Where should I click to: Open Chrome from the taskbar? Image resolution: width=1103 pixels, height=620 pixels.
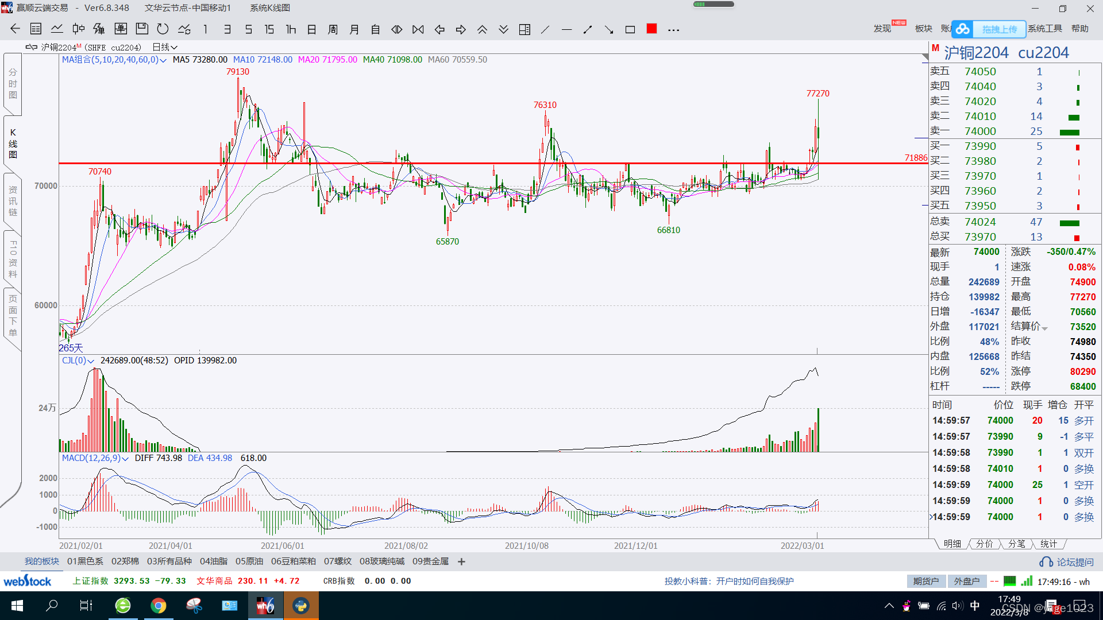tap(159, 606)
